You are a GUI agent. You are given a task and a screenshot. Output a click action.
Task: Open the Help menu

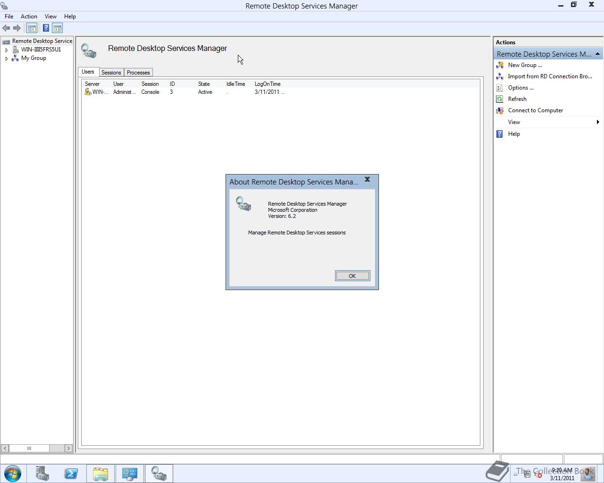[x=70, y=17]
